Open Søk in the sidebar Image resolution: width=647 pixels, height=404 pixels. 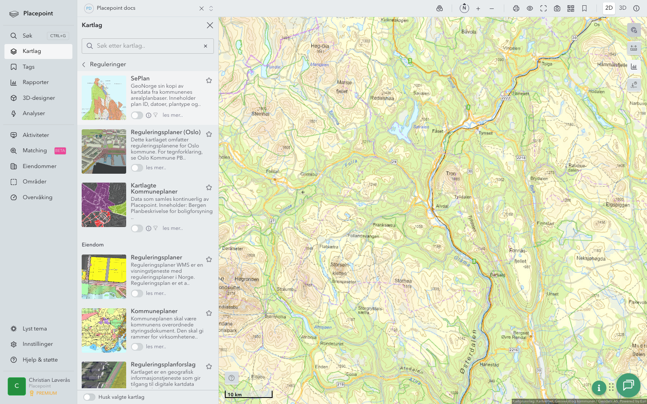pyautogui.click(x=38, y=36)
